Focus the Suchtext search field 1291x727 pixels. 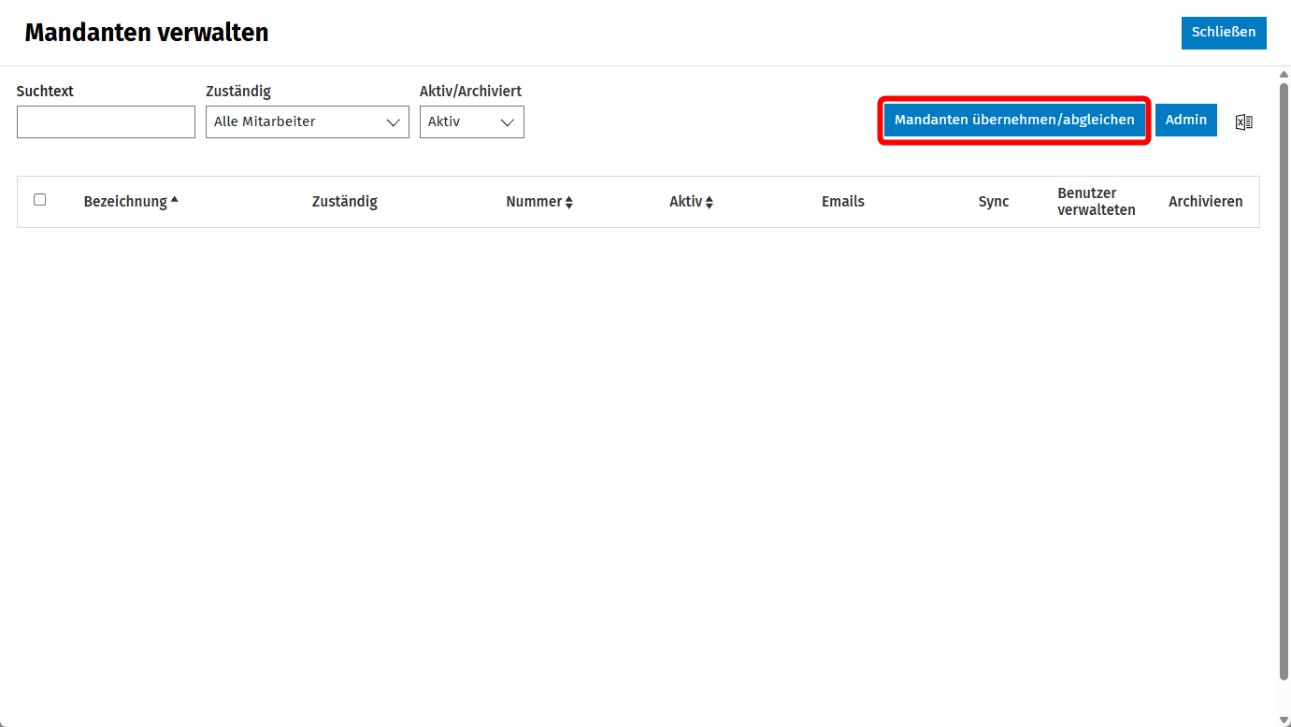106,121
